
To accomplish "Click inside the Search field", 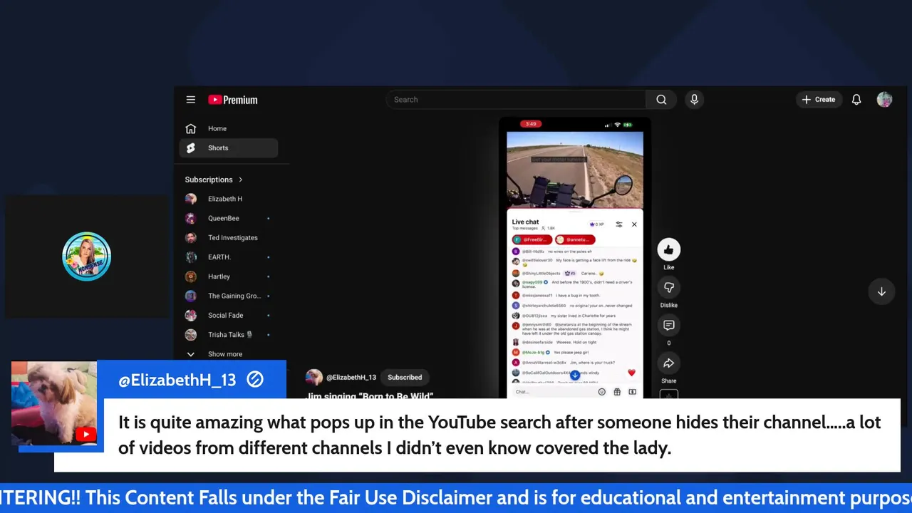I will point(516,100).
